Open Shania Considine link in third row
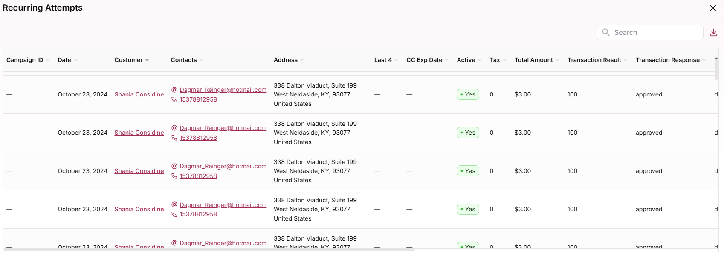The image size is (724, 255). [x=139, y=171]
